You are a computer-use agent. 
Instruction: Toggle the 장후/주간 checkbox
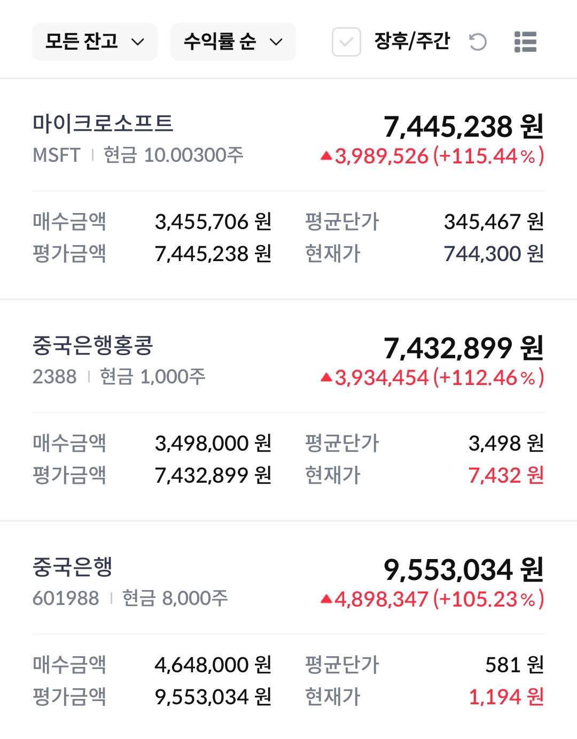click(x=346, y=42)
